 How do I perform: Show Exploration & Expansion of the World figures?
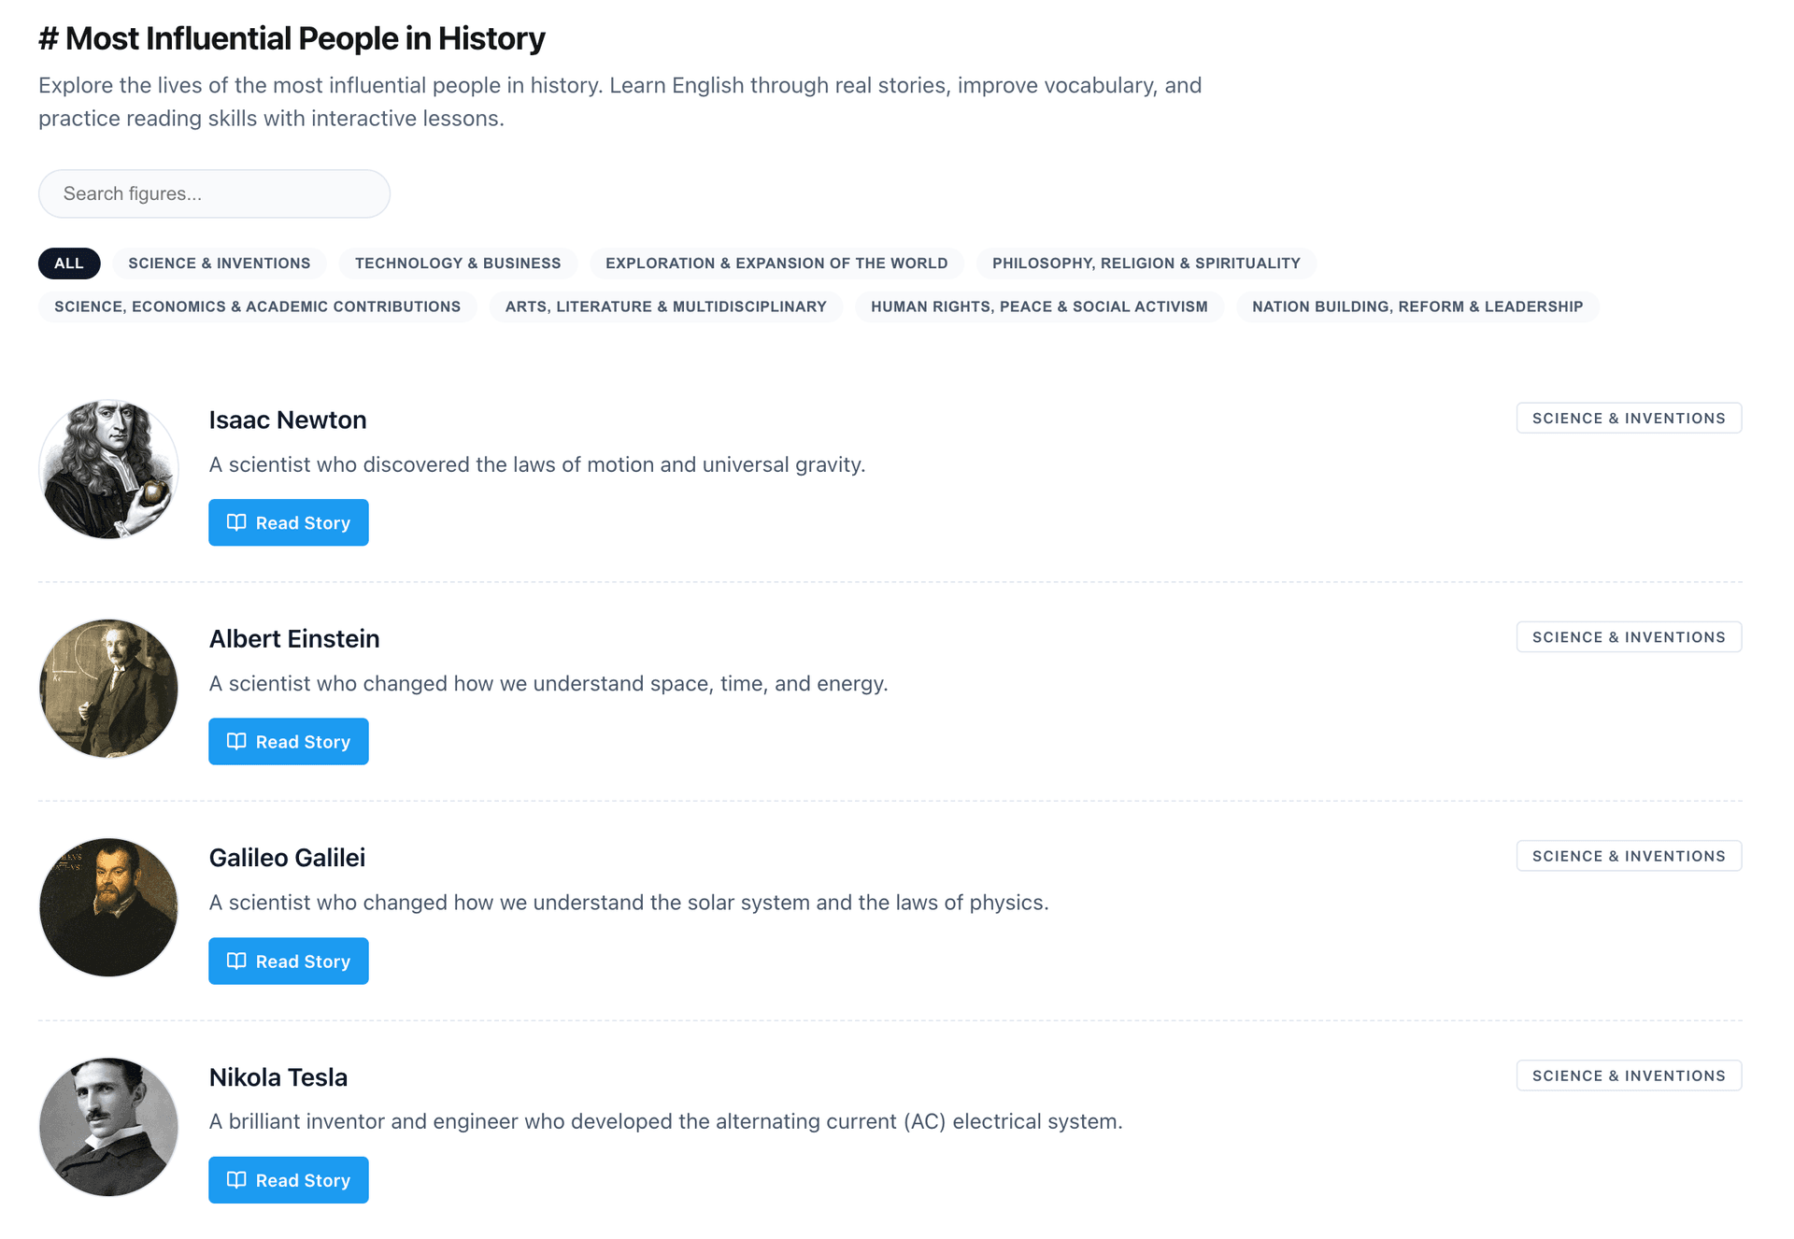(x=776, y=263)
